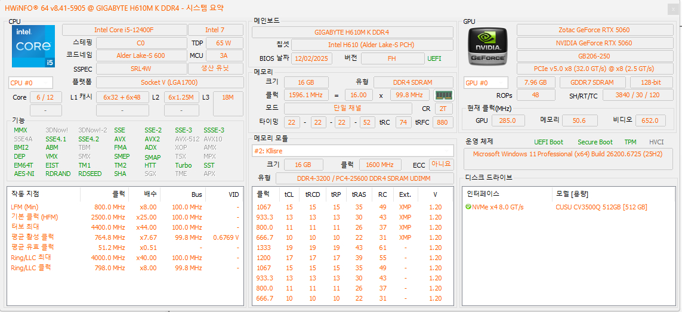Click the 4400.0 MHz turbo clock value
682x312 pixels.
point(108,227)
